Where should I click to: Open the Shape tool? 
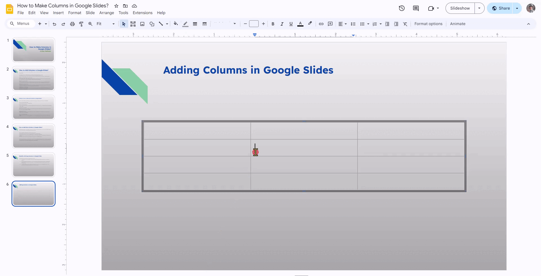pyautogui.click(x=152, y=24)
